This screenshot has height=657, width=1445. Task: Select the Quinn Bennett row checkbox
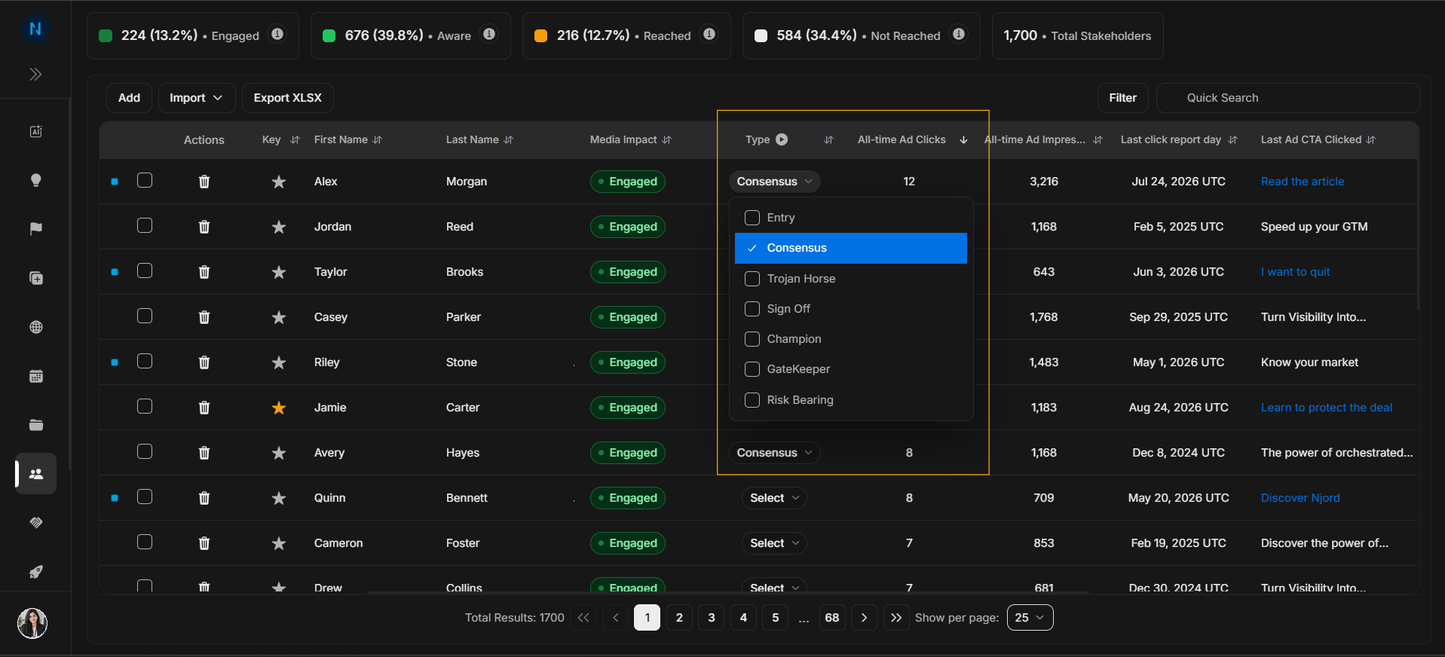[145, 497]
